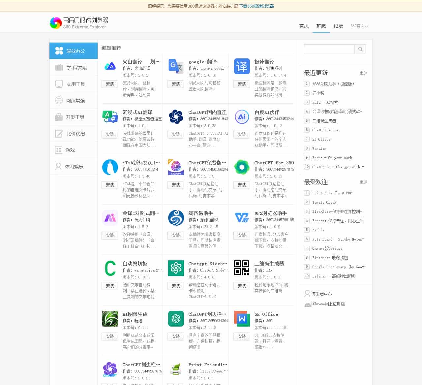
Task: Select the 比价优惠 category
Action: click(x=74, y=133)
